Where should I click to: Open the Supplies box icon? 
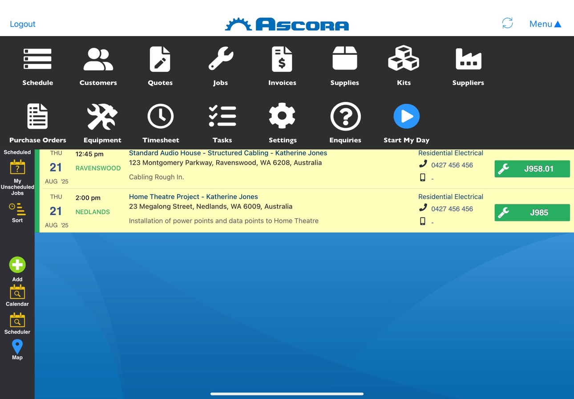pos(345,58)
